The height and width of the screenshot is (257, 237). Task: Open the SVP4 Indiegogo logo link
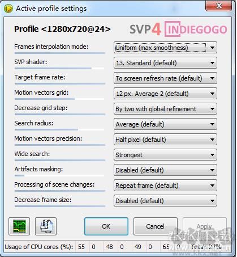[x=178, y=29]
